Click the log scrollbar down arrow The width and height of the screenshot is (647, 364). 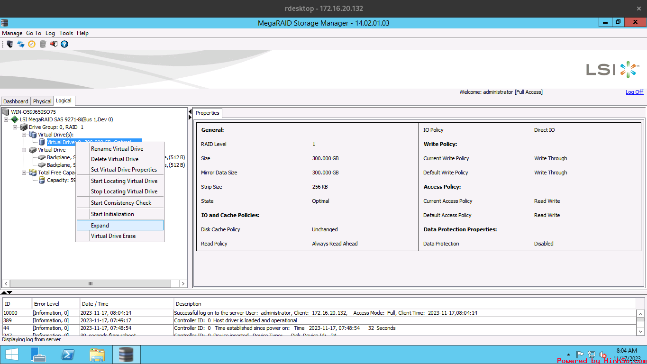tap(640, 331)
